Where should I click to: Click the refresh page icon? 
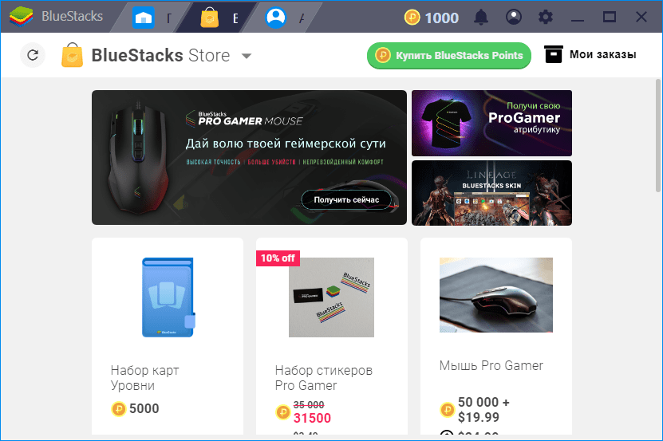tap(33, 55)
